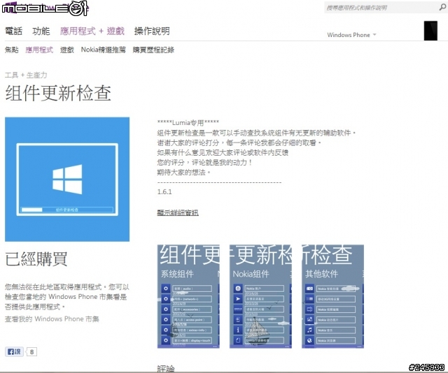
Task: Open the 系统组件 screenshot thumbnail
Action: [188, 296]
